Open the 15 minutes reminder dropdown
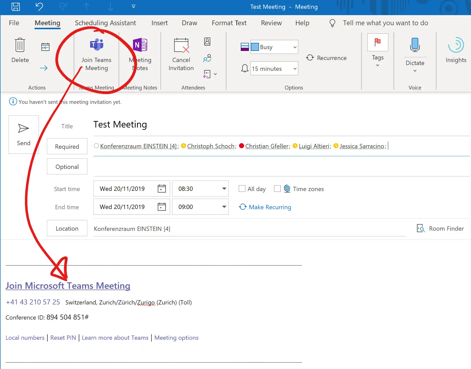The height and width of the screenshot is (369, 471). pos(274,68)
